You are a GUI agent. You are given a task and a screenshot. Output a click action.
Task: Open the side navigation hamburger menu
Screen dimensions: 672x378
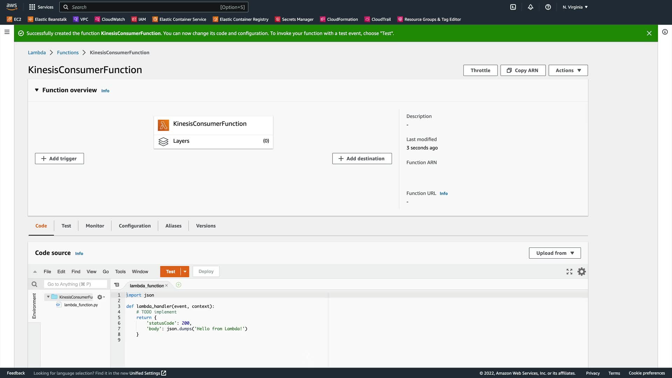[7, 32]
